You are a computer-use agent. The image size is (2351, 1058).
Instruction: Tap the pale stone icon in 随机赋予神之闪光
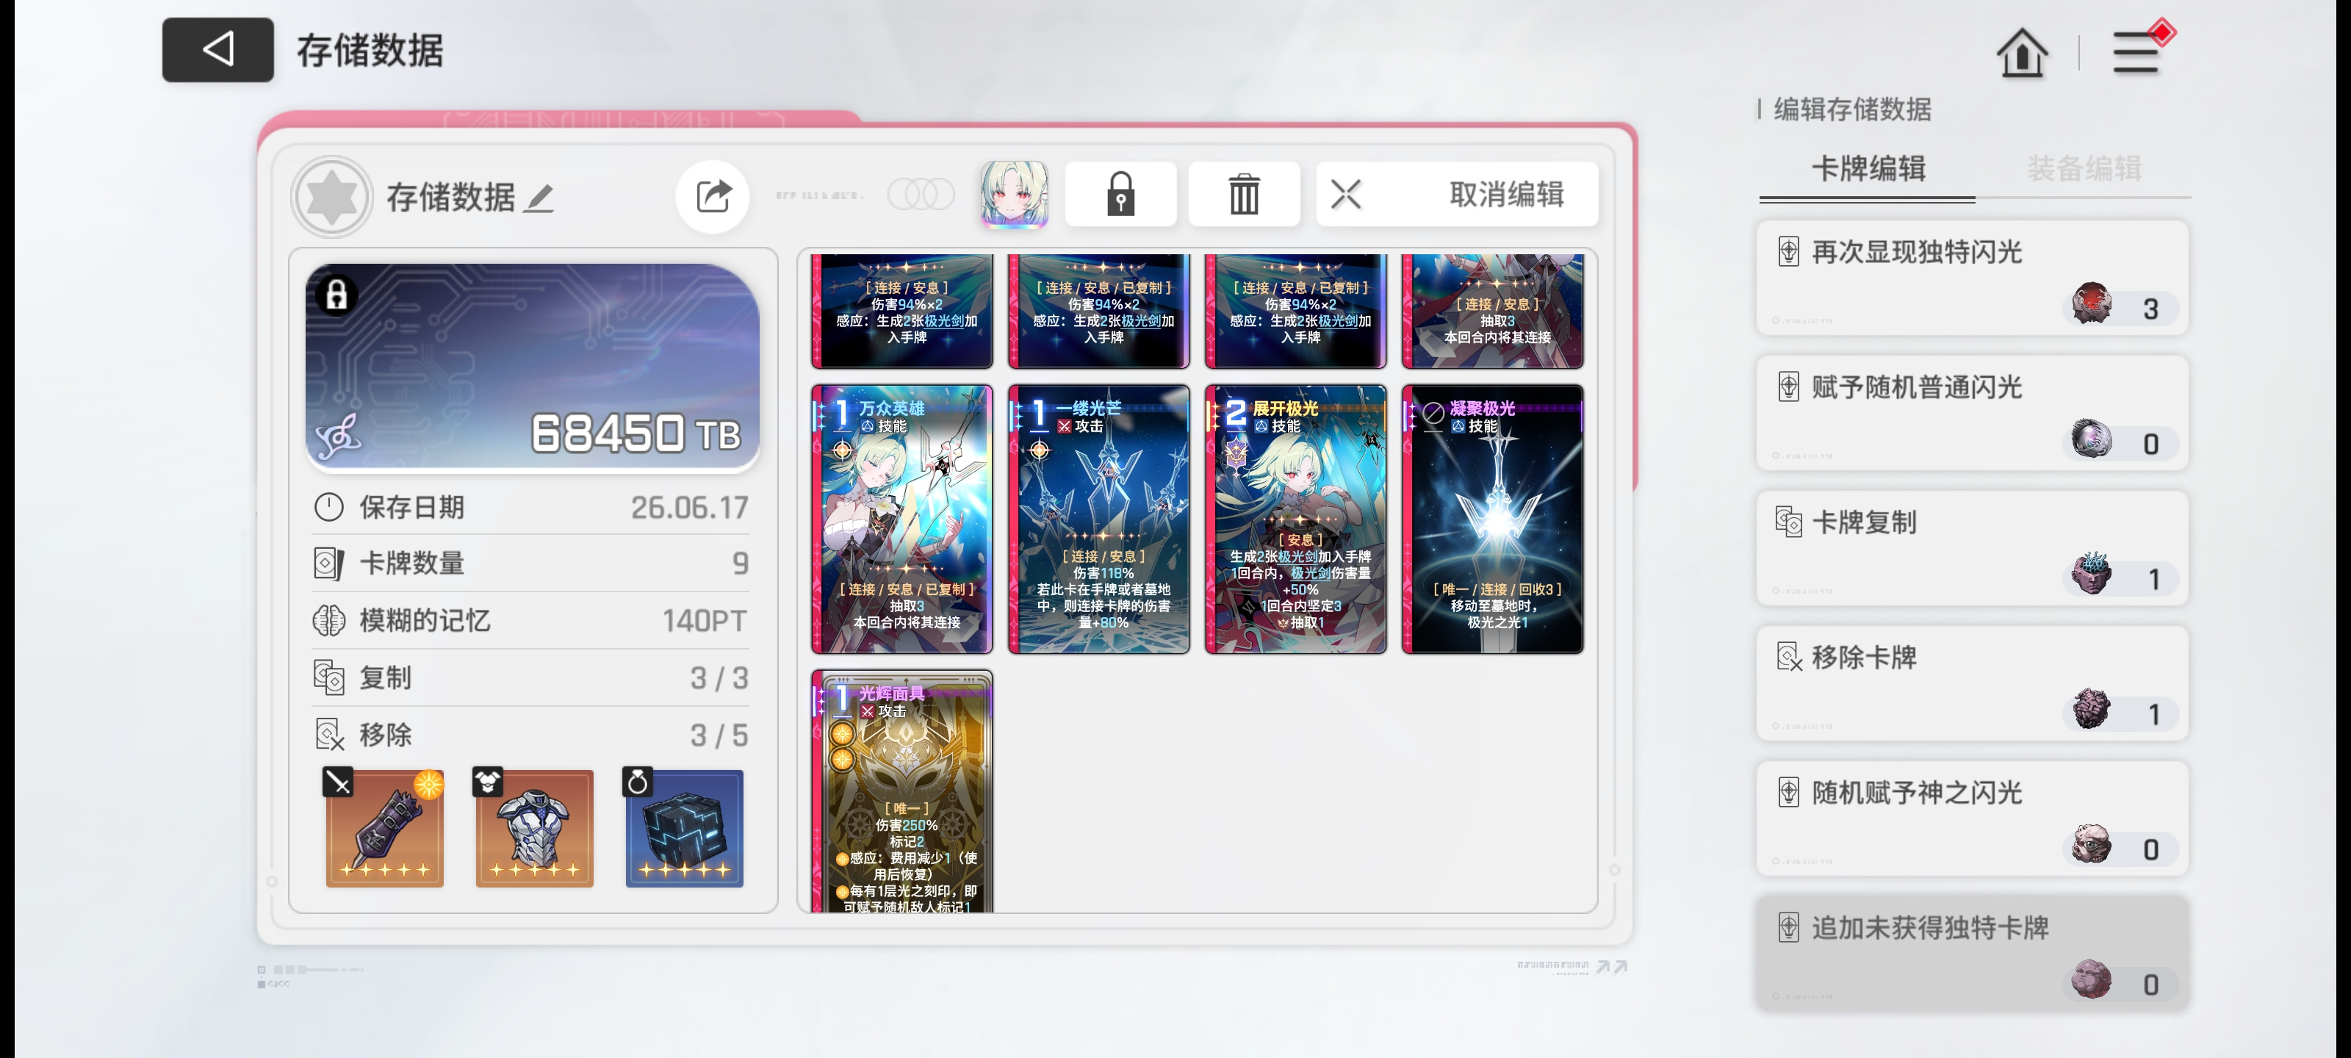[x=2091, y=844]
